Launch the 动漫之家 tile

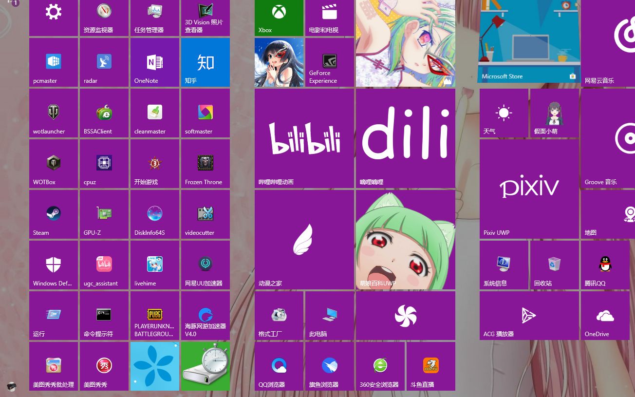point(304,240)
